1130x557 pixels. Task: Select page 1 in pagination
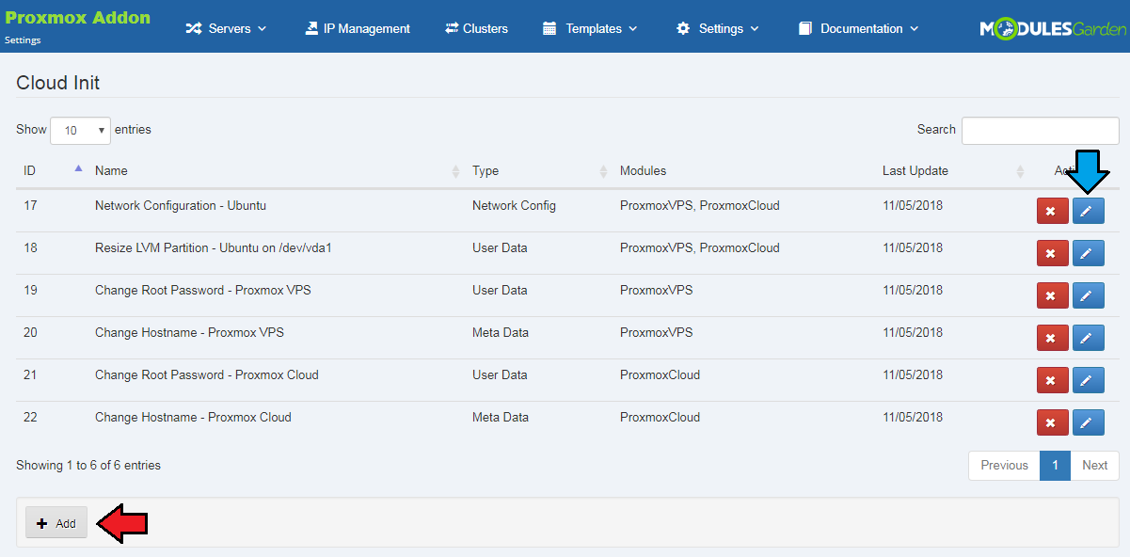click(1055, 465)
